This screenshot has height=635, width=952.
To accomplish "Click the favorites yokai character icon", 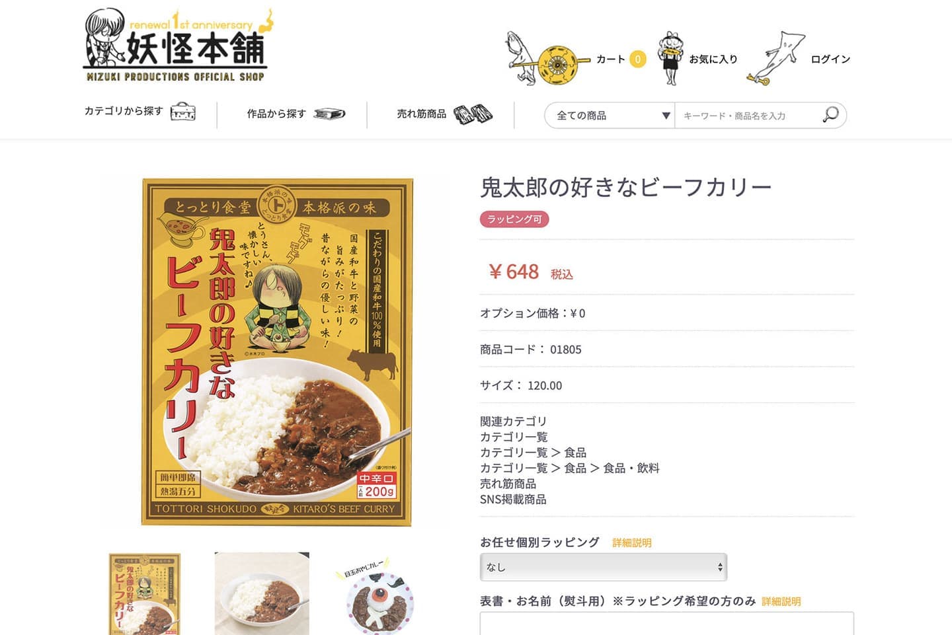I will point(670,58).
